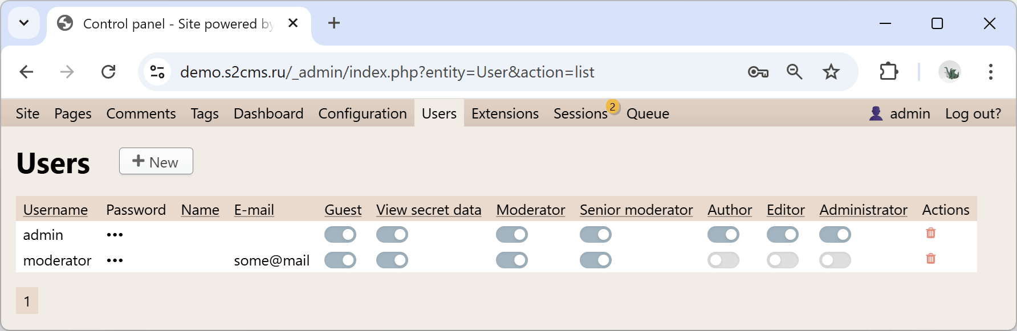Screen dimensions: 1017x331
Task: Disable Guest permission for admin
Action: click(340, 234)
